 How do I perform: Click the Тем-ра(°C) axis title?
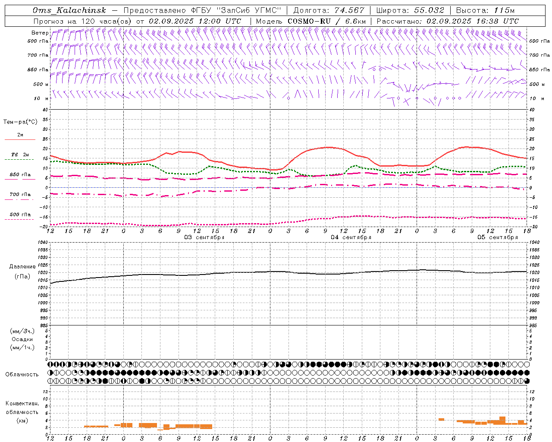[x=20, y=122]
